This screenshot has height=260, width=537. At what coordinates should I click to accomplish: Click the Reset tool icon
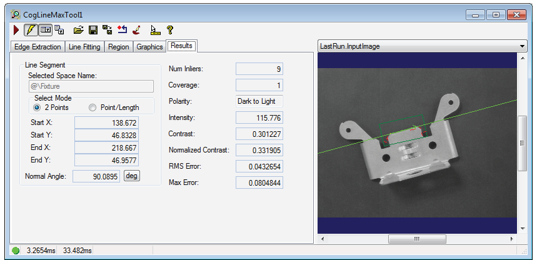122,30
